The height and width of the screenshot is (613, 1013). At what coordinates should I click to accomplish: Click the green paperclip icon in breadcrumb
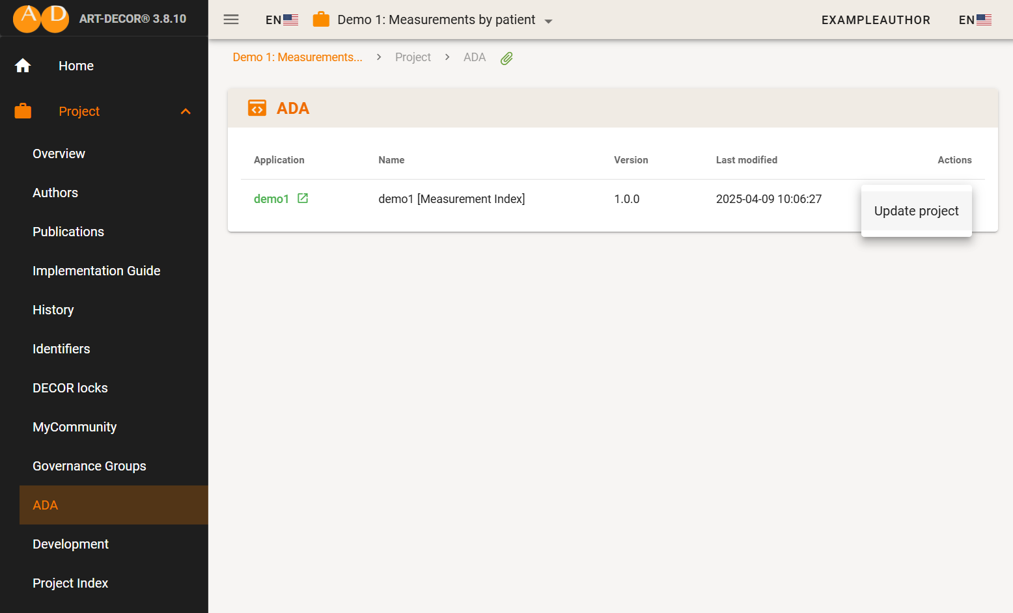[x=506, y=58]
